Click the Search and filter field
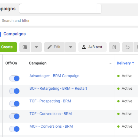This screenshot has width=138, height=138. click(69, 21)
